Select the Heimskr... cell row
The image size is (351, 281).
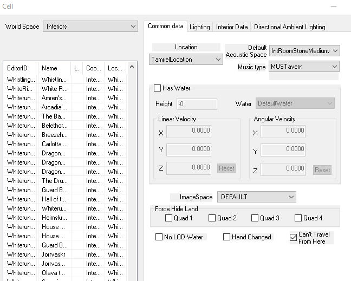(65, 218)
